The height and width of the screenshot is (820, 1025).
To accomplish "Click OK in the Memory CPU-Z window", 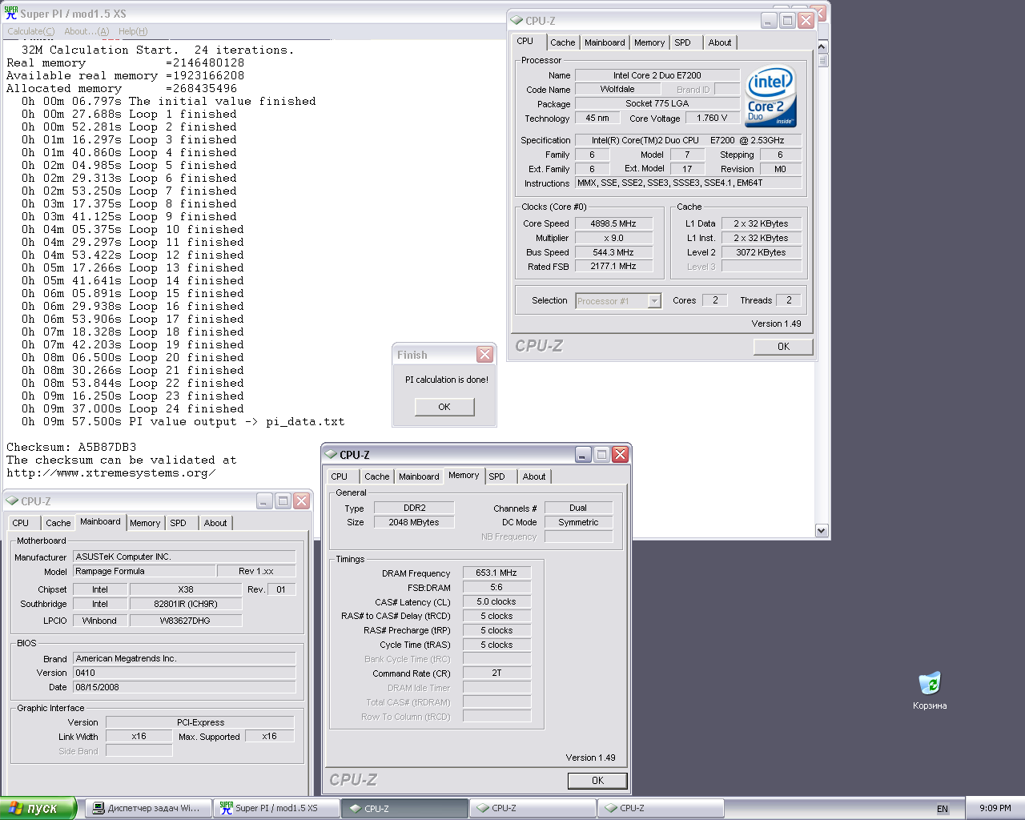I will coord(597,780).
